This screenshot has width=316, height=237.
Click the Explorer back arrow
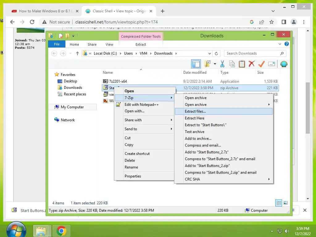(x=54, y=53)
